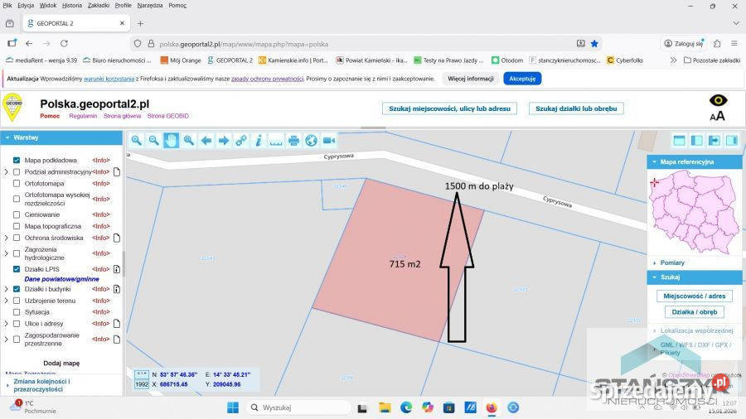
Task: Expand the Podział administracyjny tree node
Action: (6, 171)
